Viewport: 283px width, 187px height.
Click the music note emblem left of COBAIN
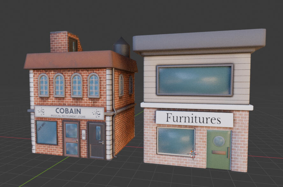pos(41,111)
